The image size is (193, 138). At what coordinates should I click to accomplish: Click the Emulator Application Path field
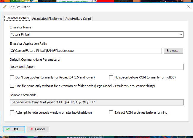(86, 51)
